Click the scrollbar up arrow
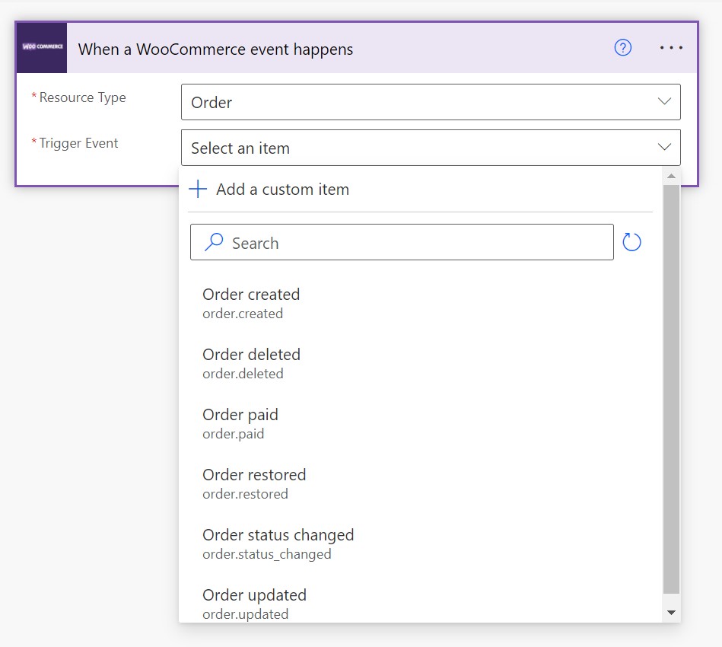The width and height of the screenshot is (722, 647). (670, 175)
